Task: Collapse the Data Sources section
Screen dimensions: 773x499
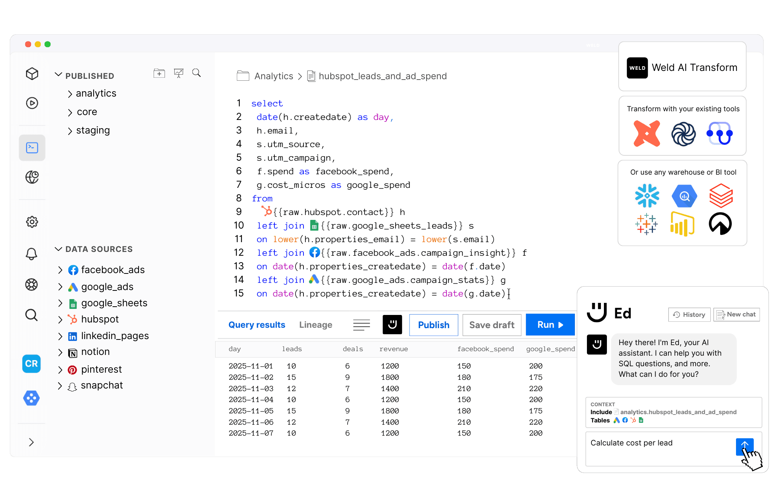Action: pos(59,249)
